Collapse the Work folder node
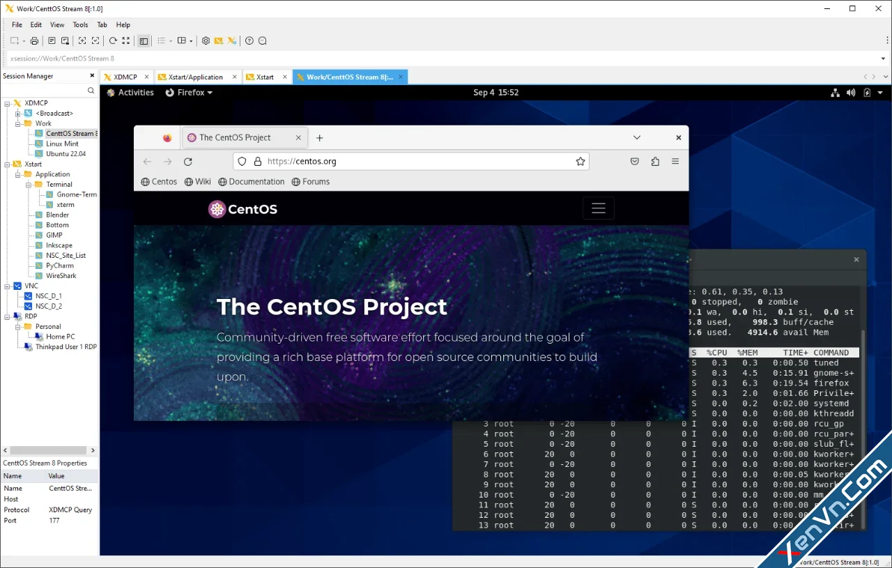 click(x=17, y=123)
